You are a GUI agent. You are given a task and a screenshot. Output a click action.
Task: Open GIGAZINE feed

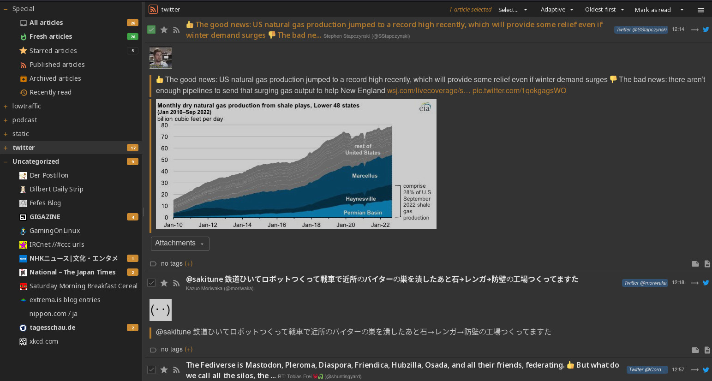tap(45, 217)
